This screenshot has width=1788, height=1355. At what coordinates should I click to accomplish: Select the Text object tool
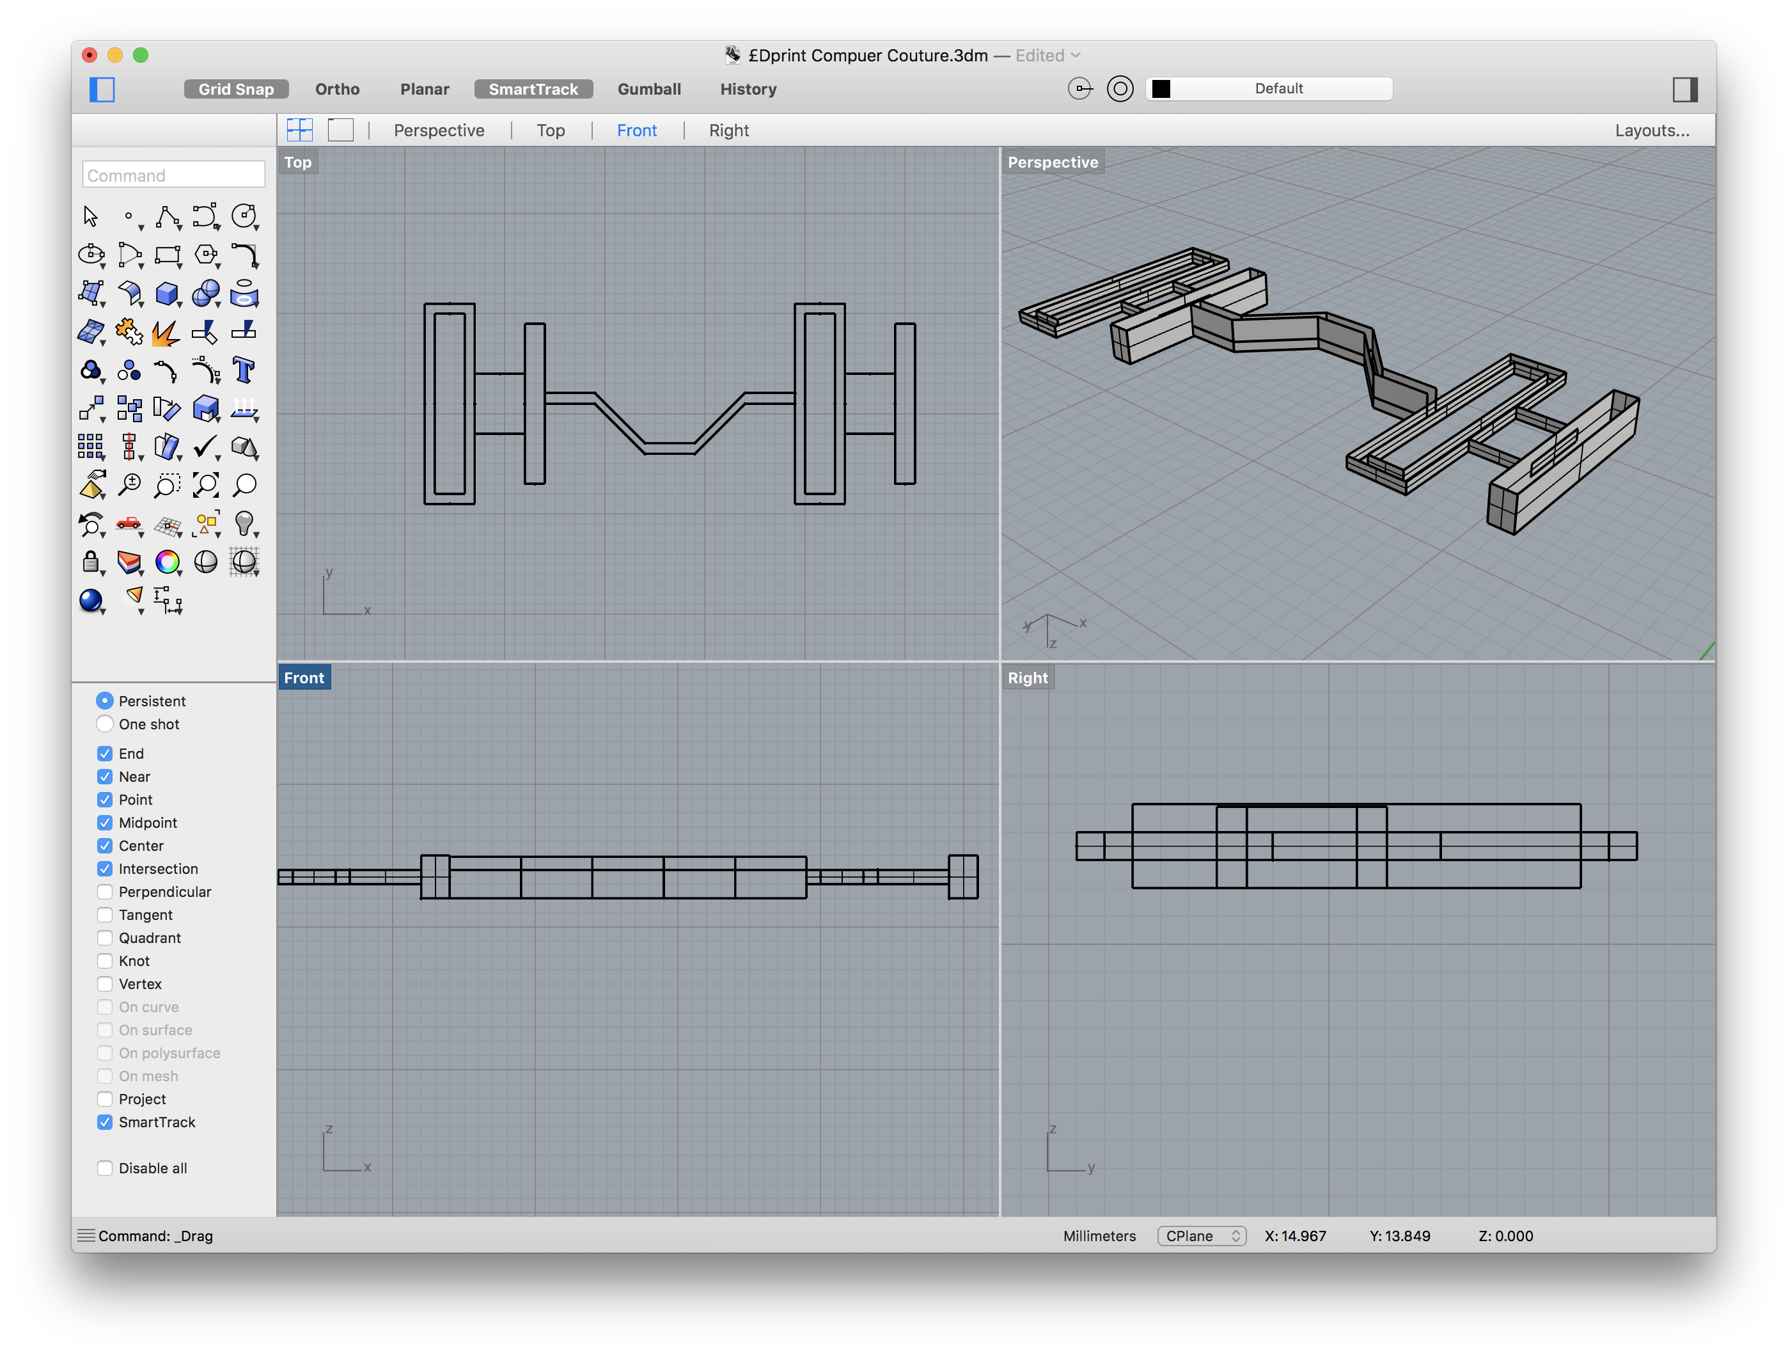click(x=243, y=370)
